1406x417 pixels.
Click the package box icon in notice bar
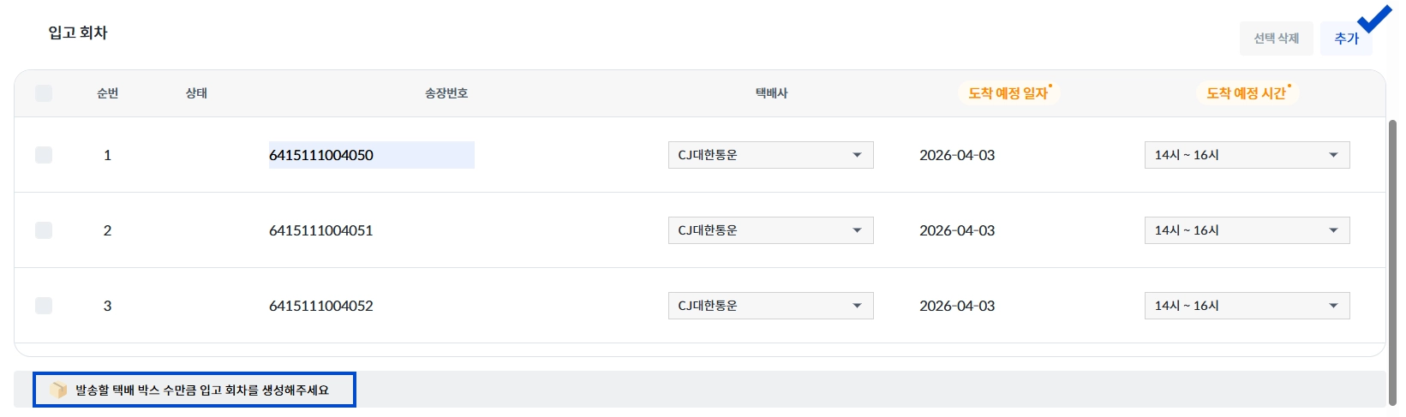coord(58,390)
